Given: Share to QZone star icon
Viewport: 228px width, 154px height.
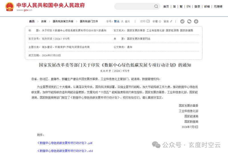Looking at the screenshot, I should [x=196, y=21].
